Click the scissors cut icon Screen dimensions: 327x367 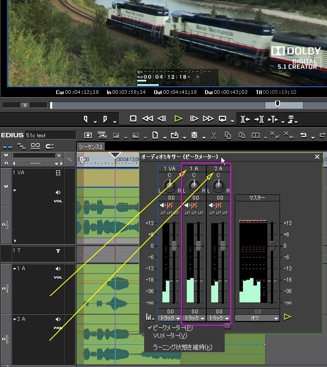pyautogui.click(x=214, y=135)
